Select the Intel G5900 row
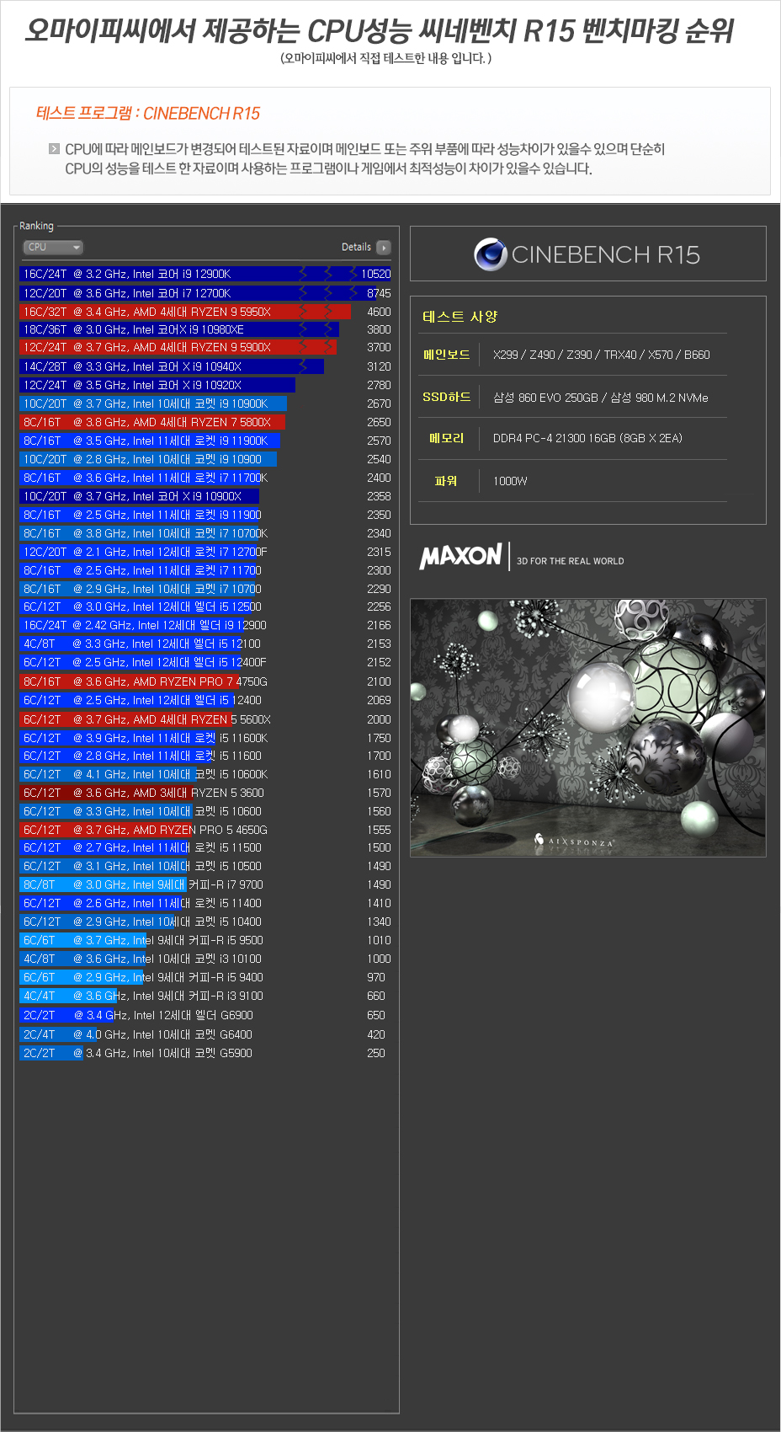Screen dimensions: 781x1432 point(205,1053)
